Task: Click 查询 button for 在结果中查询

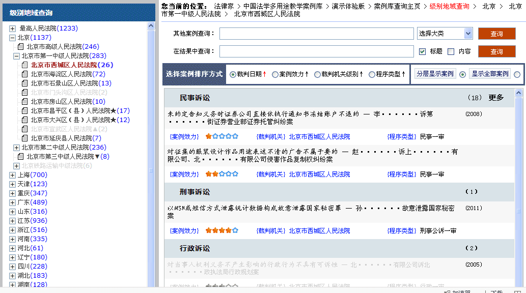Action: 497,51
